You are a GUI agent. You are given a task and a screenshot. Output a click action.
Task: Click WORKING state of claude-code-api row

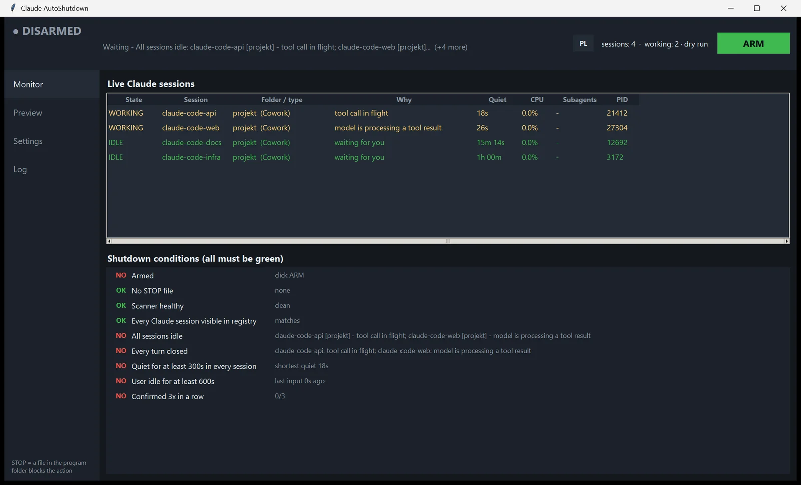[x=126, y=113]
